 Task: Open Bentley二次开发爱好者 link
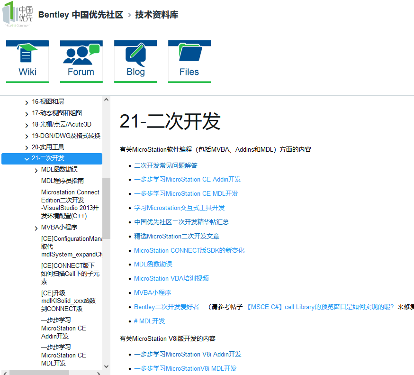pos(167,307)
